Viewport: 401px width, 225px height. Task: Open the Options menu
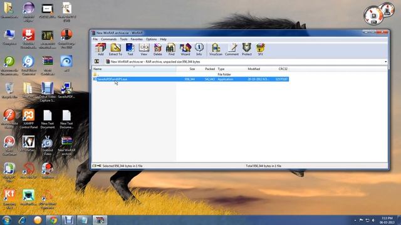click(151, 39)
